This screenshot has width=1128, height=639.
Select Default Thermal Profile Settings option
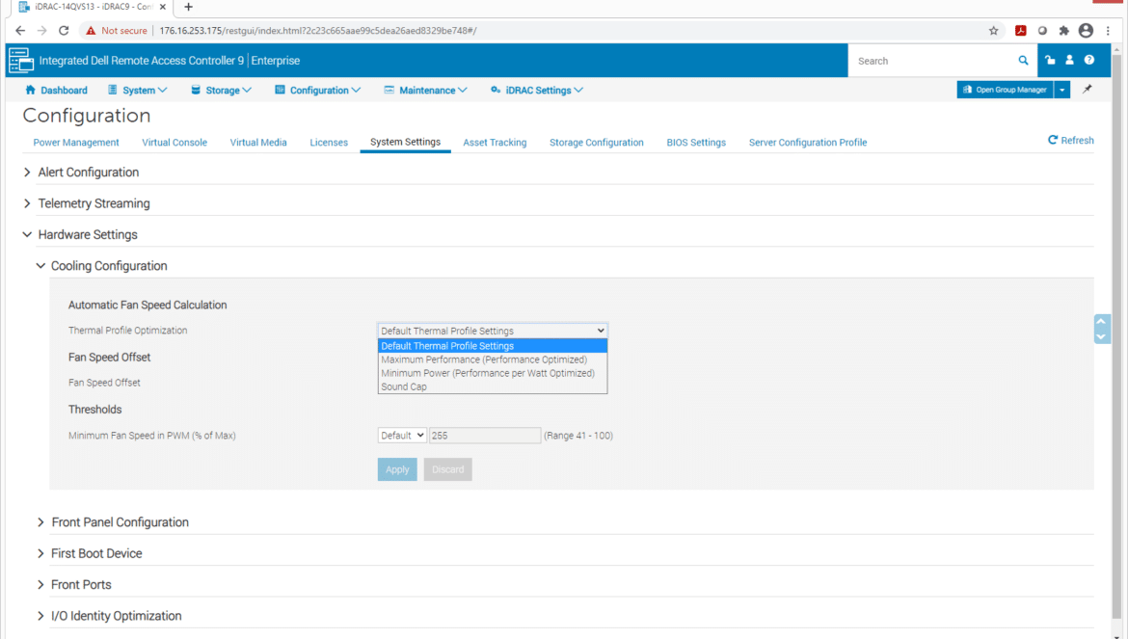[492, 346]
